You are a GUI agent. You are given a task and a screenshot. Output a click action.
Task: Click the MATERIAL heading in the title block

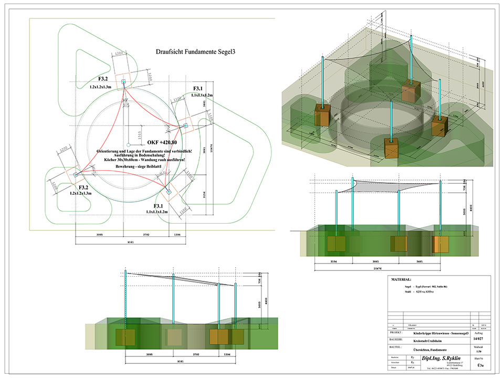coord(402,280)
